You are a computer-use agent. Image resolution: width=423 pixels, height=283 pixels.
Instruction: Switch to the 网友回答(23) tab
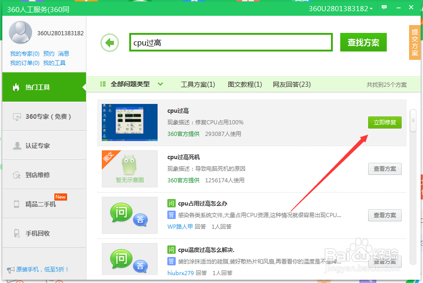pyautogui.click(x=291, y=84)
